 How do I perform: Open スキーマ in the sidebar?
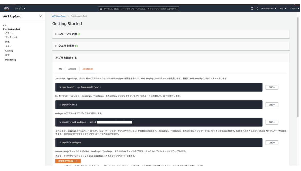tap(10, 33)
